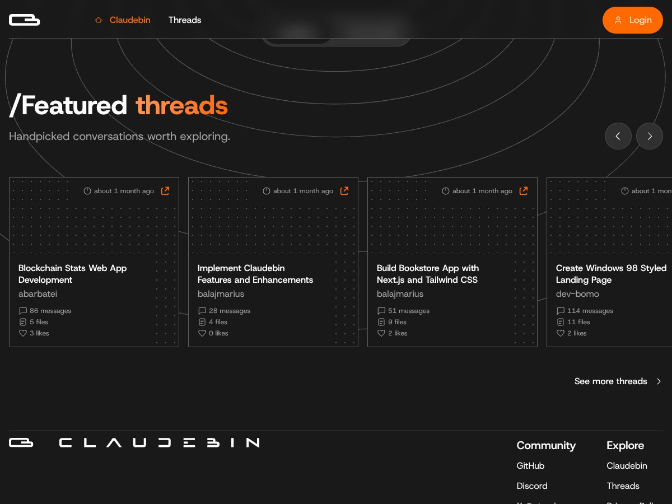672x504 pixels.
Task: Open Claudebin link under Explore
Action: [x=627, y=466]
